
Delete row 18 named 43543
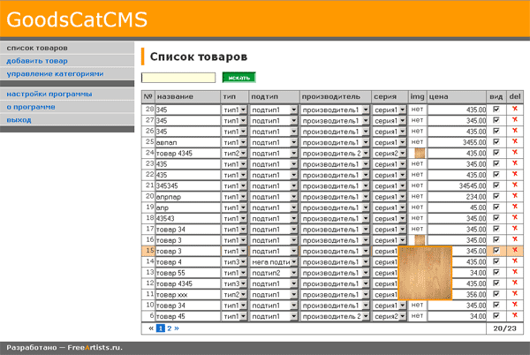(515, 218)
